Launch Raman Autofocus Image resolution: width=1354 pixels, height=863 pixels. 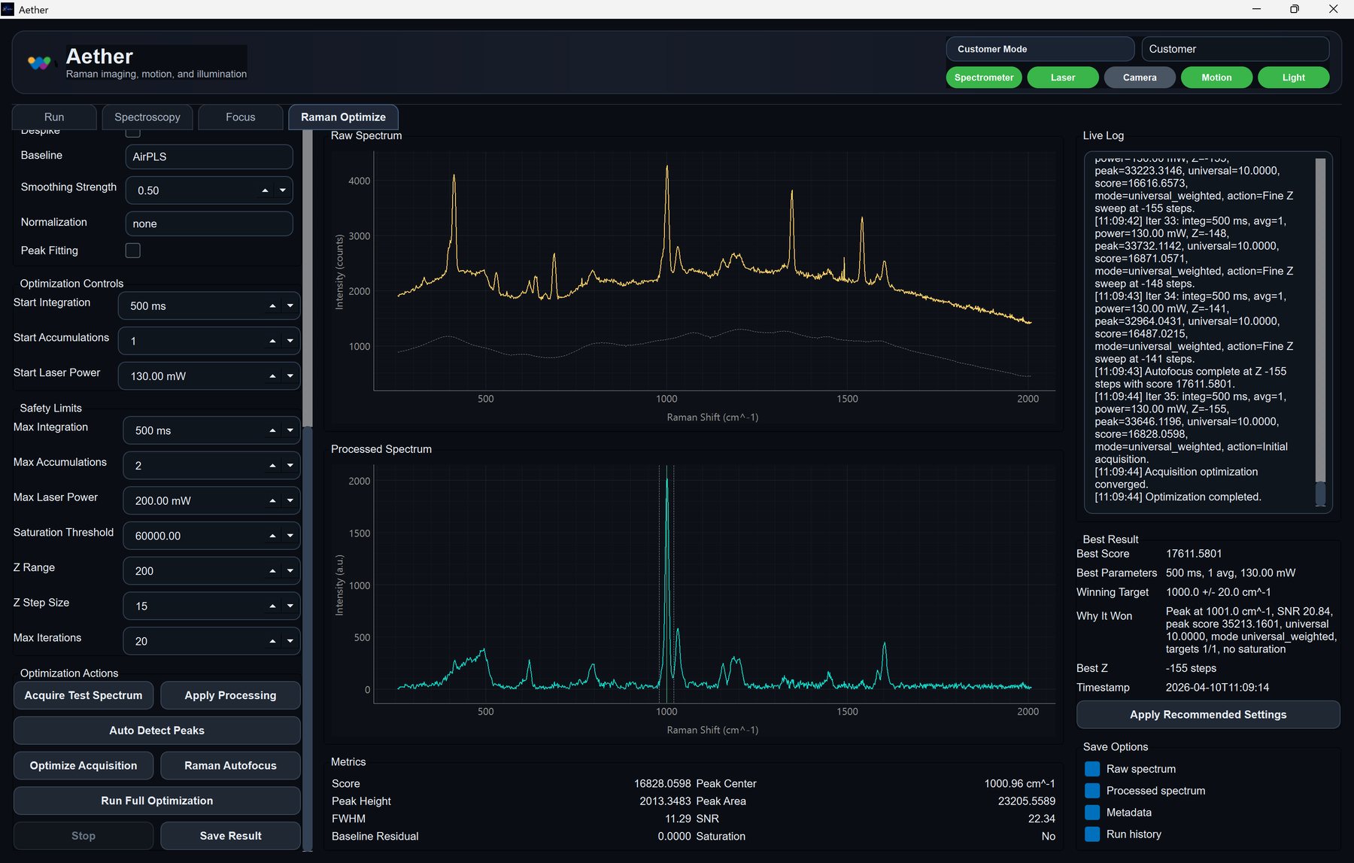tap(230, 766)
